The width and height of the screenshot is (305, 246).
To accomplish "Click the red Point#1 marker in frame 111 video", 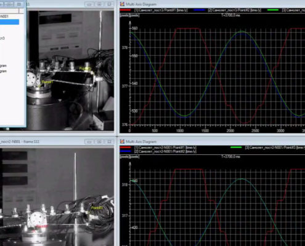I will click(x=42, y=226).
